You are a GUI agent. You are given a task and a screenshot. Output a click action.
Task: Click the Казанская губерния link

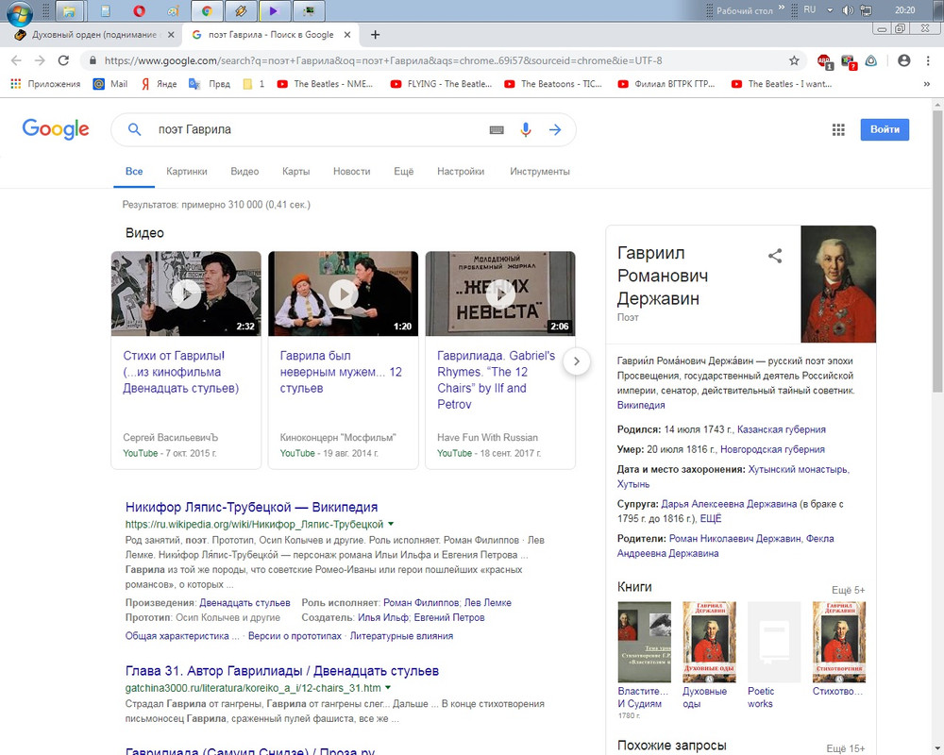pyautogui.click(x=782, y=429)
